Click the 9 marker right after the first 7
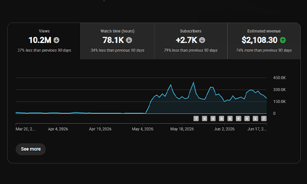Image resolution: width=307 pixels, height=184 pixels. coord(204,119)
